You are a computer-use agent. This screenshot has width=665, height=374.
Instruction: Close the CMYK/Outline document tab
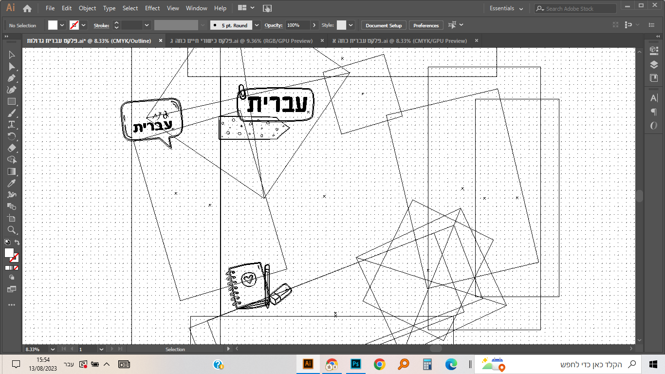(x=161, y=41)
